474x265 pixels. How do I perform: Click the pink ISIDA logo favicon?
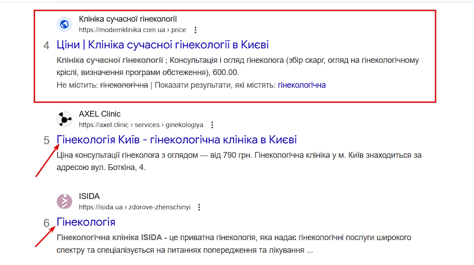pyautogui.click(x=64, y=202)
